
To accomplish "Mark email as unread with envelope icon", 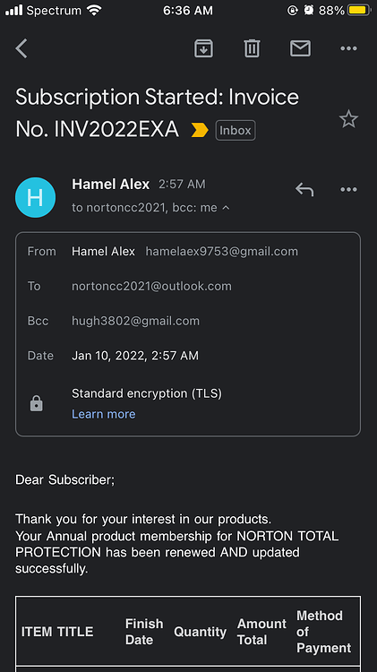I will point(300,48).
